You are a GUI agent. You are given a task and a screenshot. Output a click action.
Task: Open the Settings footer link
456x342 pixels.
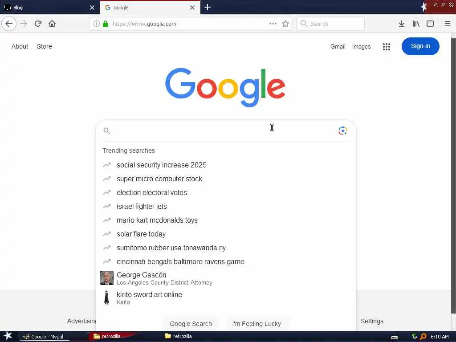click(372, 321)
